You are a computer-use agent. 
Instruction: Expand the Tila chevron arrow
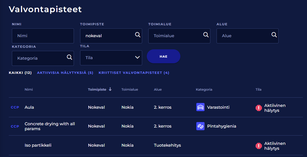137,58
